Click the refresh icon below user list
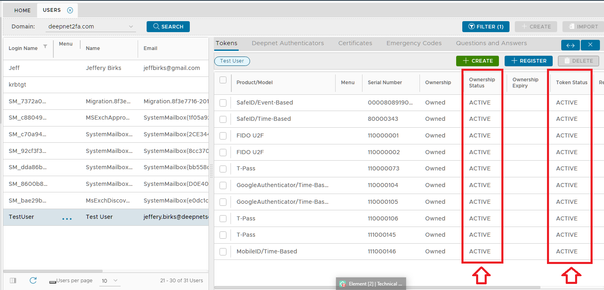Viewport: 604px width, 290px height. [x=33, y=280]
